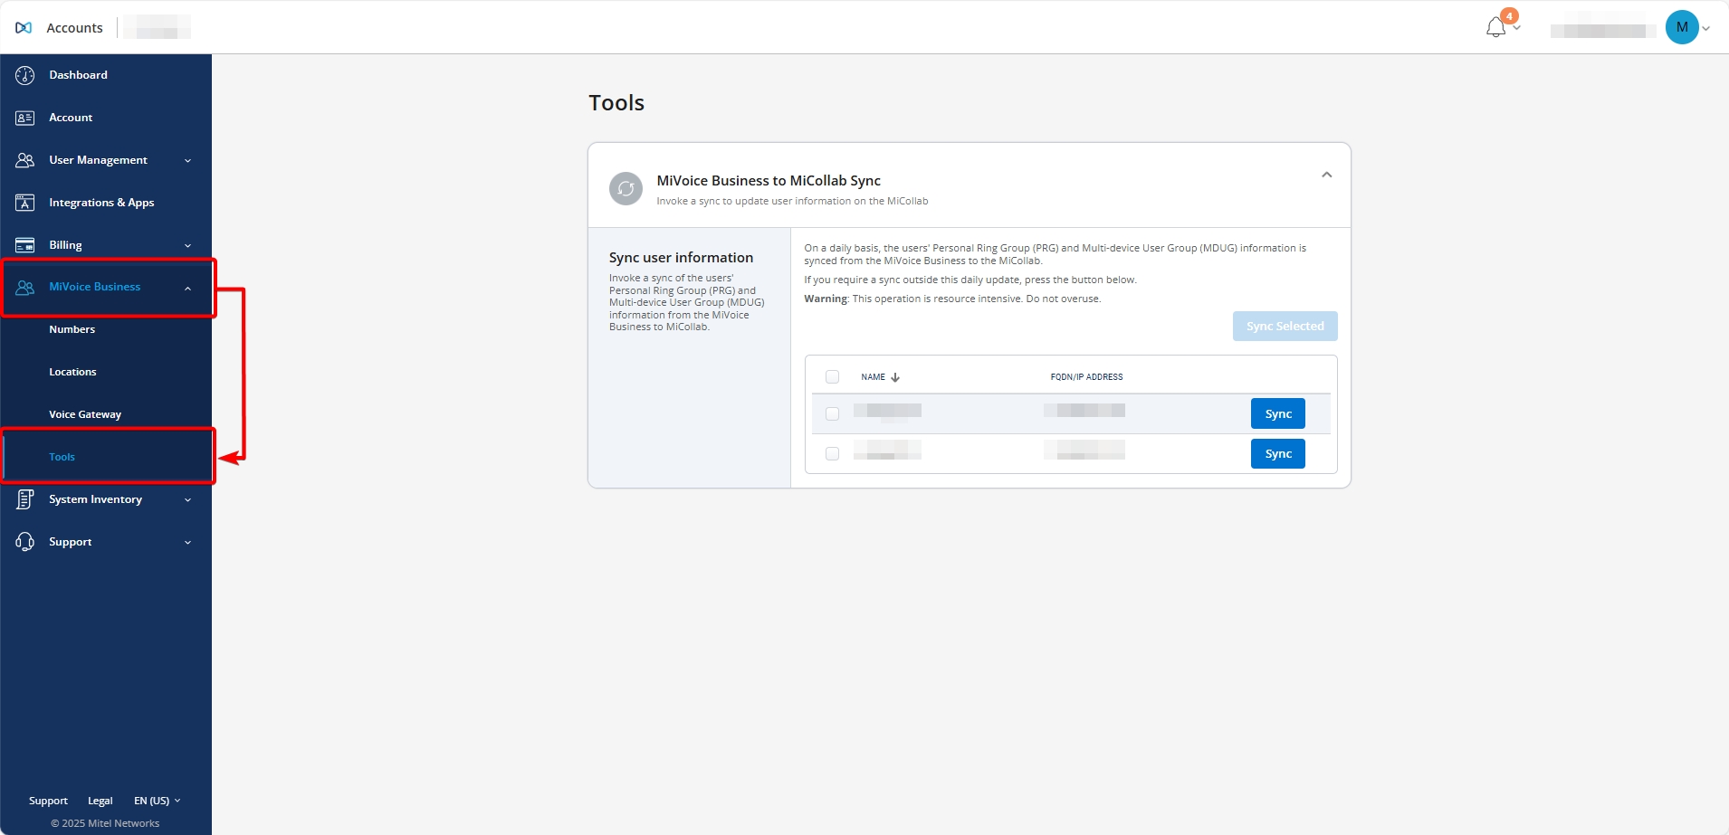The image size is (1729, 835).
Task: Sort by the NAME column arrow
Action: coord(895,377)
